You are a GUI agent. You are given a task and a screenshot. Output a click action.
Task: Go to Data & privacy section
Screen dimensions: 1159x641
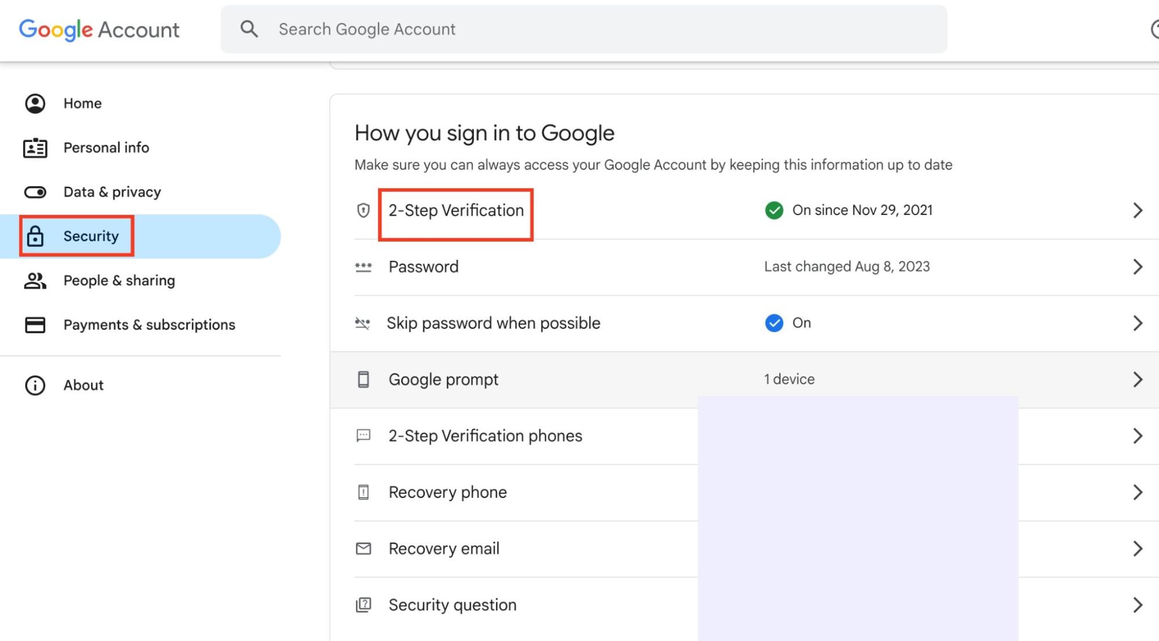click(x=140, y=192)
